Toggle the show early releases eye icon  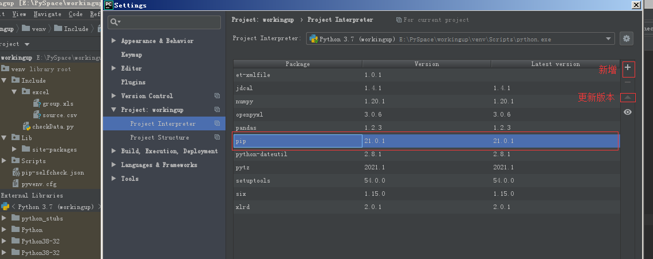628,112
